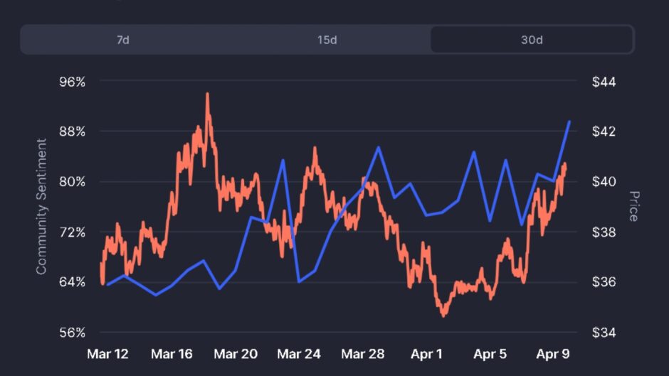The width and height of the screenshot is (669, 376).
Task: Click the $44 price axis label
Action: [604, 82]
